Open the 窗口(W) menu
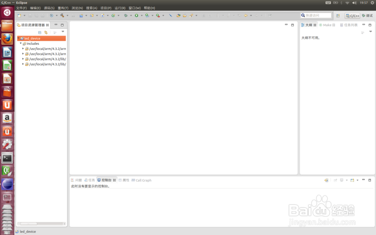Viewport: 376px width, 235px height. tap(135, 8)
